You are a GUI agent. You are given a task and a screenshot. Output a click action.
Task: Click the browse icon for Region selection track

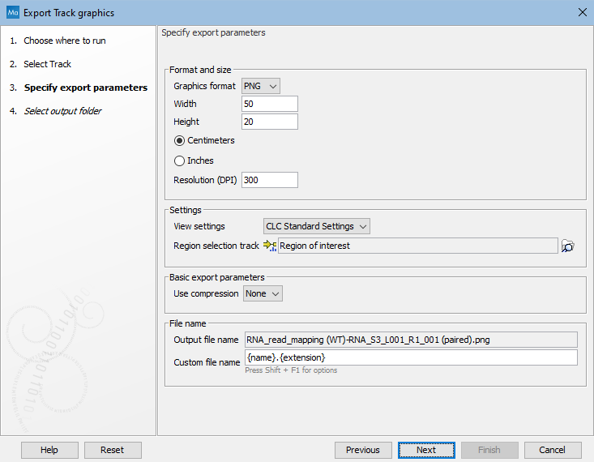pos(568,246)
